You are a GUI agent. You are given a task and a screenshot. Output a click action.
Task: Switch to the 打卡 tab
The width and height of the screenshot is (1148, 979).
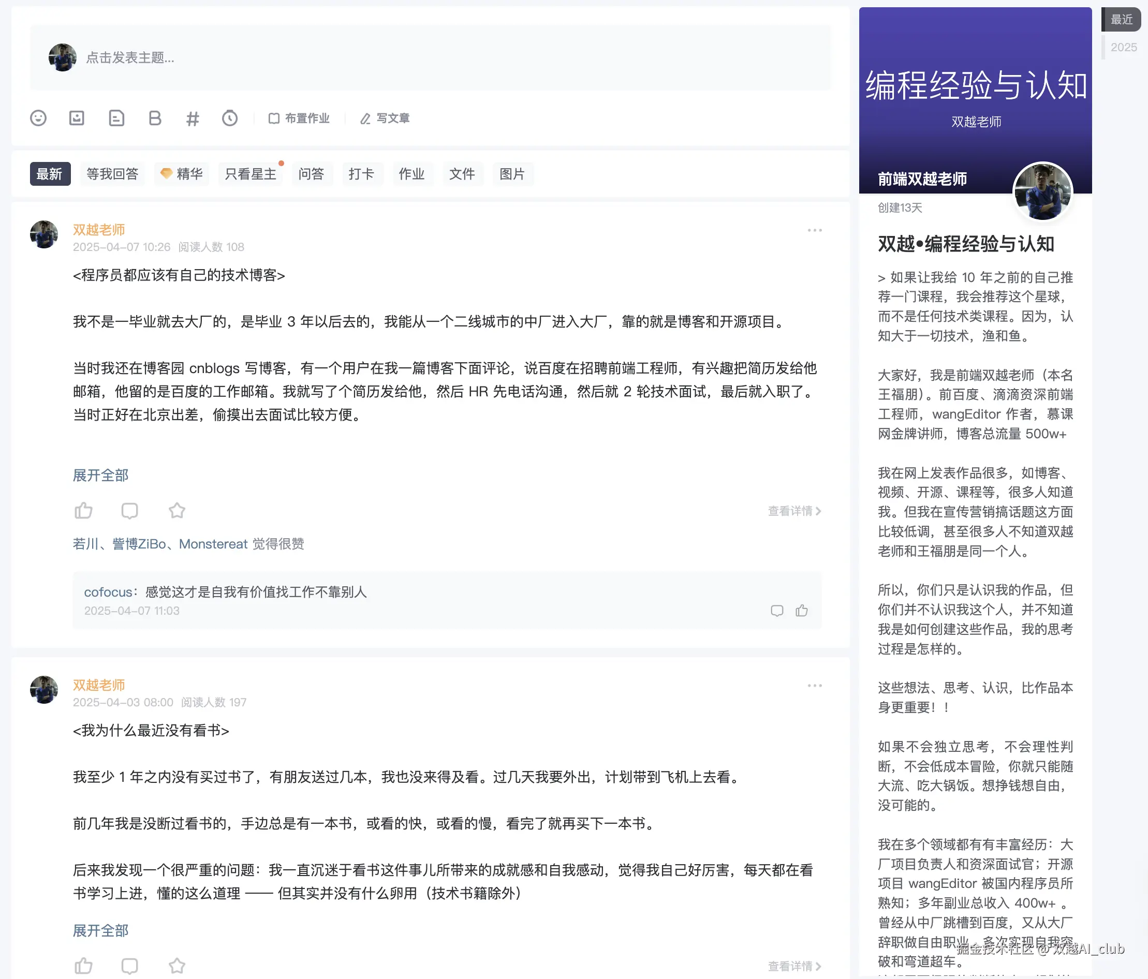[x=362, y=173]
